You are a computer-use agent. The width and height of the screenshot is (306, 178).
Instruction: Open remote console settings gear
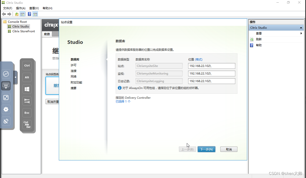pyautogui.click(x=6, y=109)
